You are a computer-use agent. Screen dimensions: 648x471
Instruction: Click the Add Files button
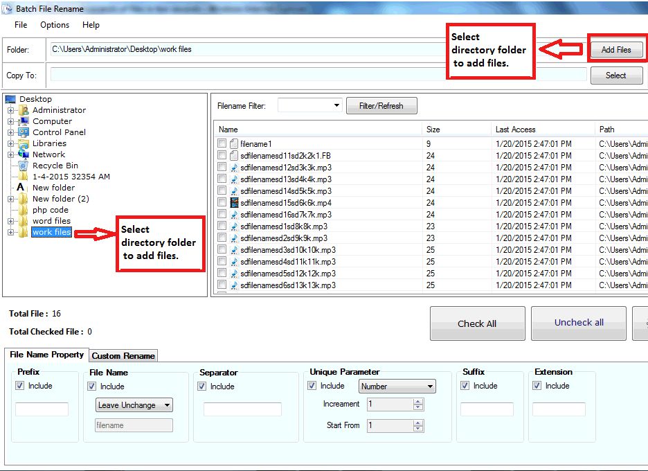tap(615, 50)
